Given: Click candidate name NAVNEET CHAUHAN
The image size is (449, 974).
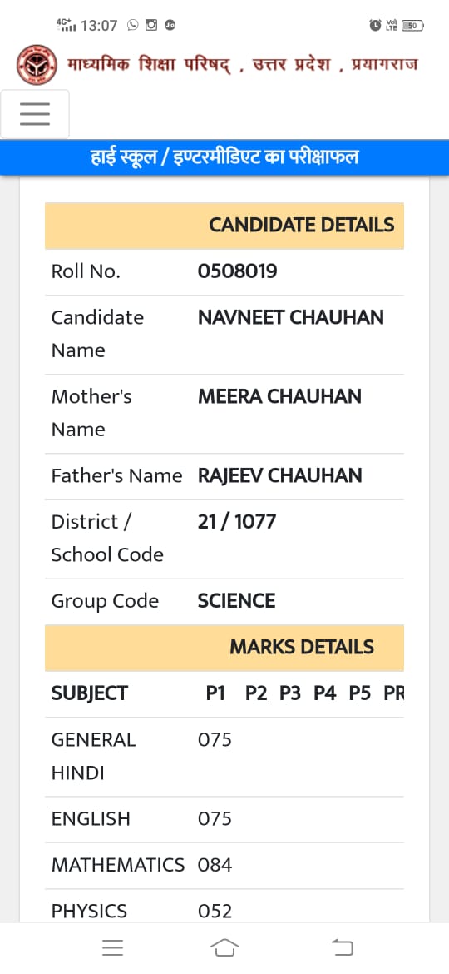Looking at the screenshot, I should [x=291, y=317].
